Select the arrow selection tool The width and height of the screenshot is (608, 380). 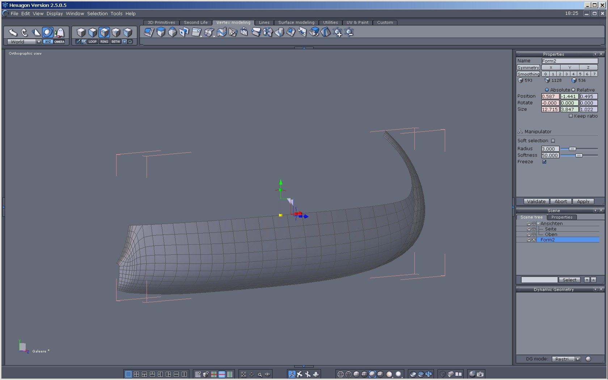pyautogui.click(x=13, y=33)
